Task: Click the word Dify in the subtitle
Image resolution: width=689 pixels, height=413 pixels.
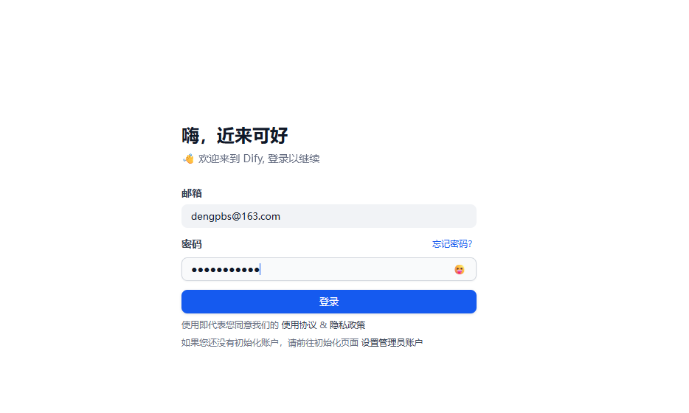Action: click(254, 159)
